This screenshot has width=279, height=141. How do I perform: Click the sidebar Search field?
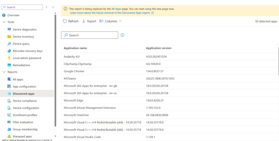(22, 7)
